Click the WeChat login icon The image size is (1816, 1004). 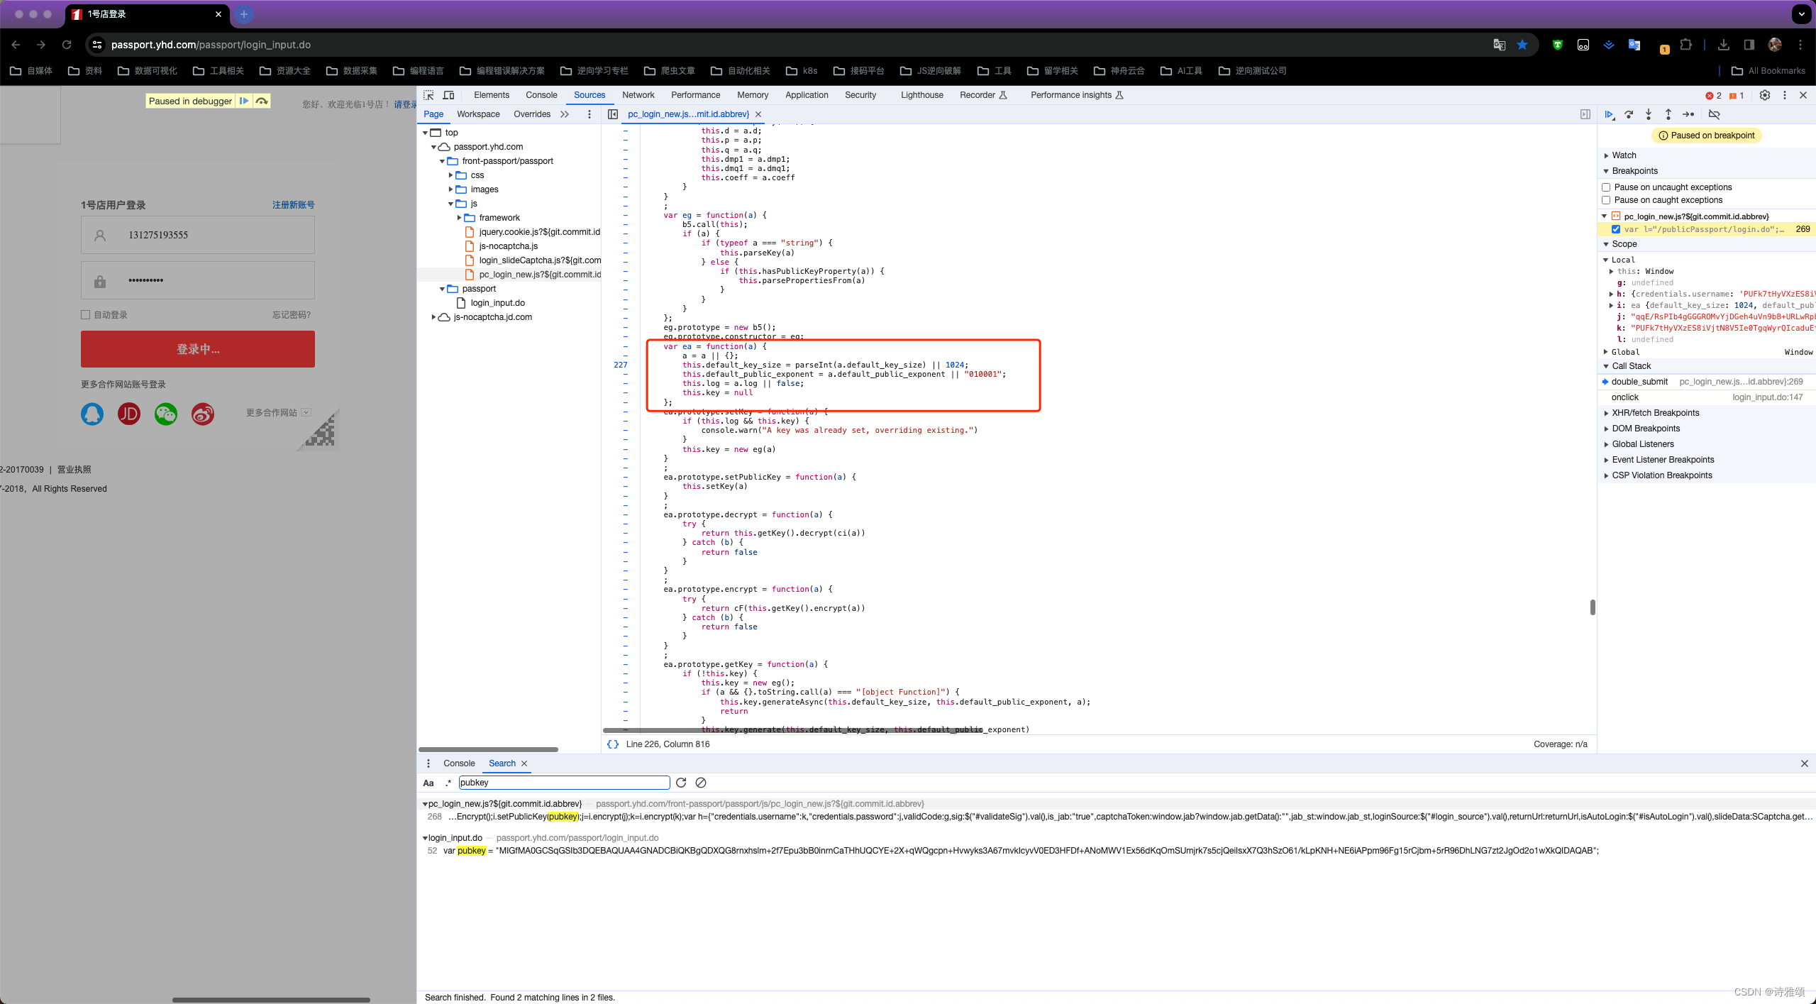pyautogui.click(x=166, y=414)
